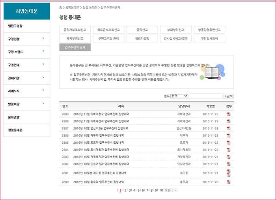Viewport: 276px width, 200px height.
Task: Click the 2016-11-28 date cell
Action: [210, 128]
